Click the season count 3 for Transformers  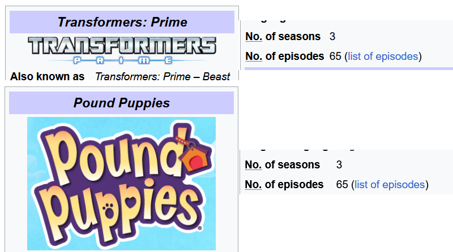[332, 37]
